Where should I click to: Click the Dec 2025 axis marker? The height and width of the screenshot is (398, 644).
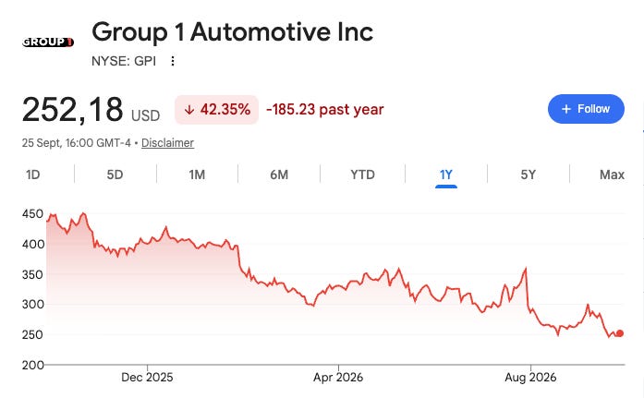(x=147, y=377)
